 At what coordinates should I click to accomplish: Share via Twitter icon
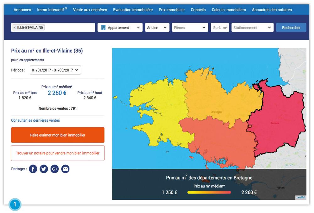pos(44,169)
